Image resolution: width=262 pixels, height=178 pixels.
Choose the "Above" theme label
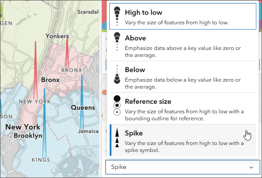pos(135,38)
